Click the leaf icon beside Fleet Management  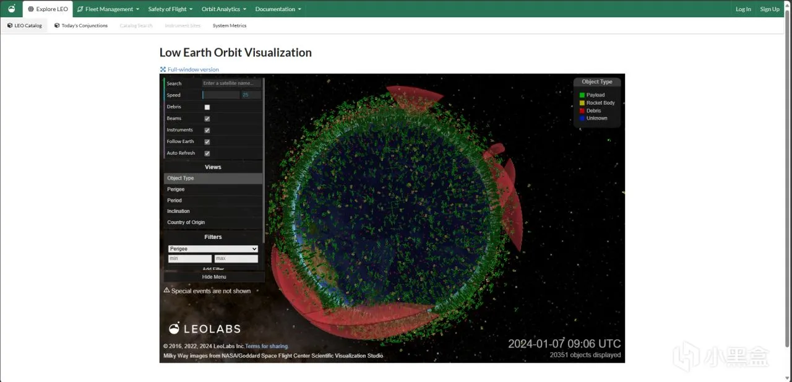[x=80, y=9]
